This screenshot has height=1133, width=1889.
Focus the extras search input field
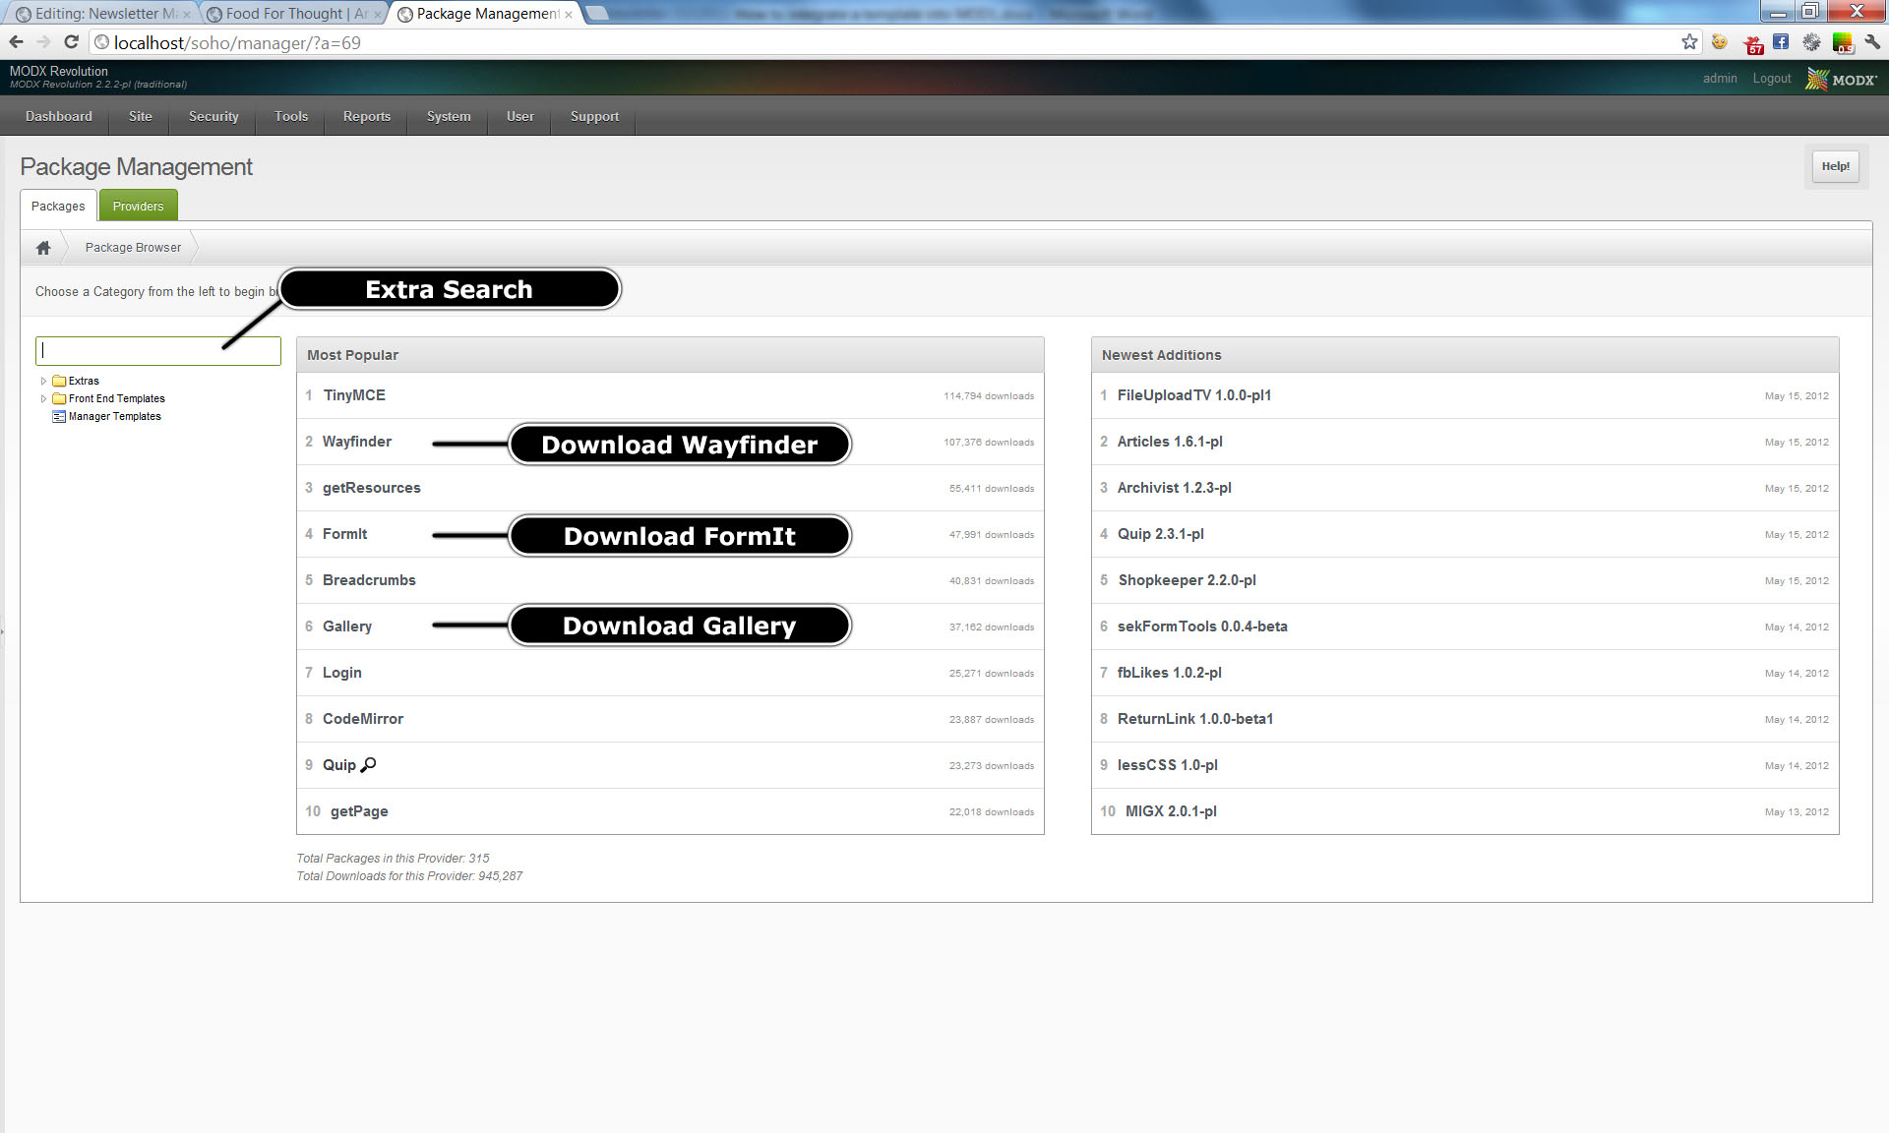coord(158,351)
